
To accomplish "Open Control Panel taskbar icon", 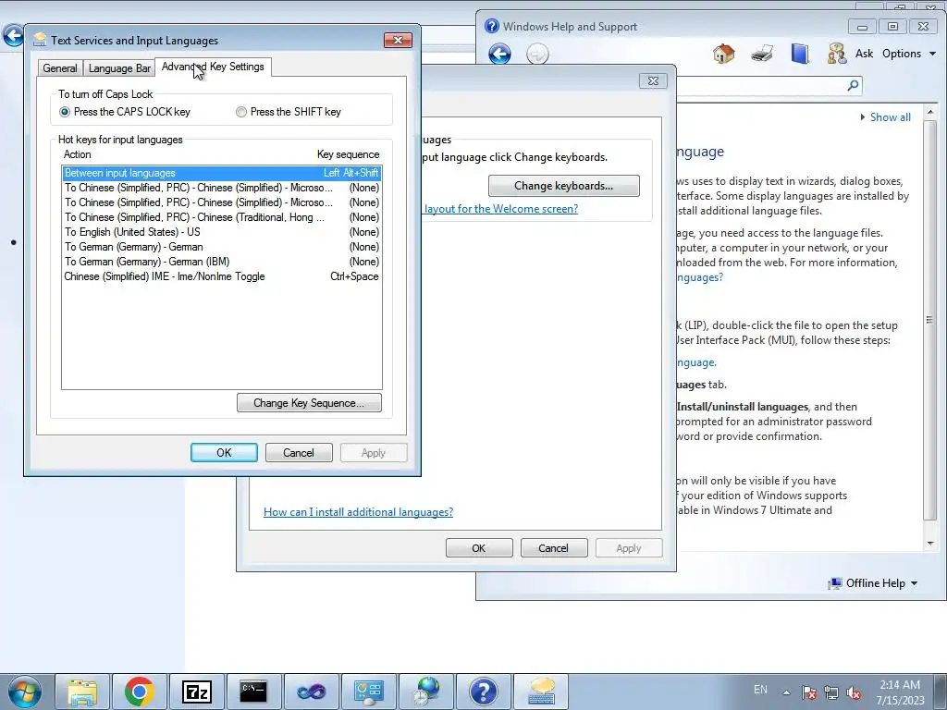I will pos(368,692).
